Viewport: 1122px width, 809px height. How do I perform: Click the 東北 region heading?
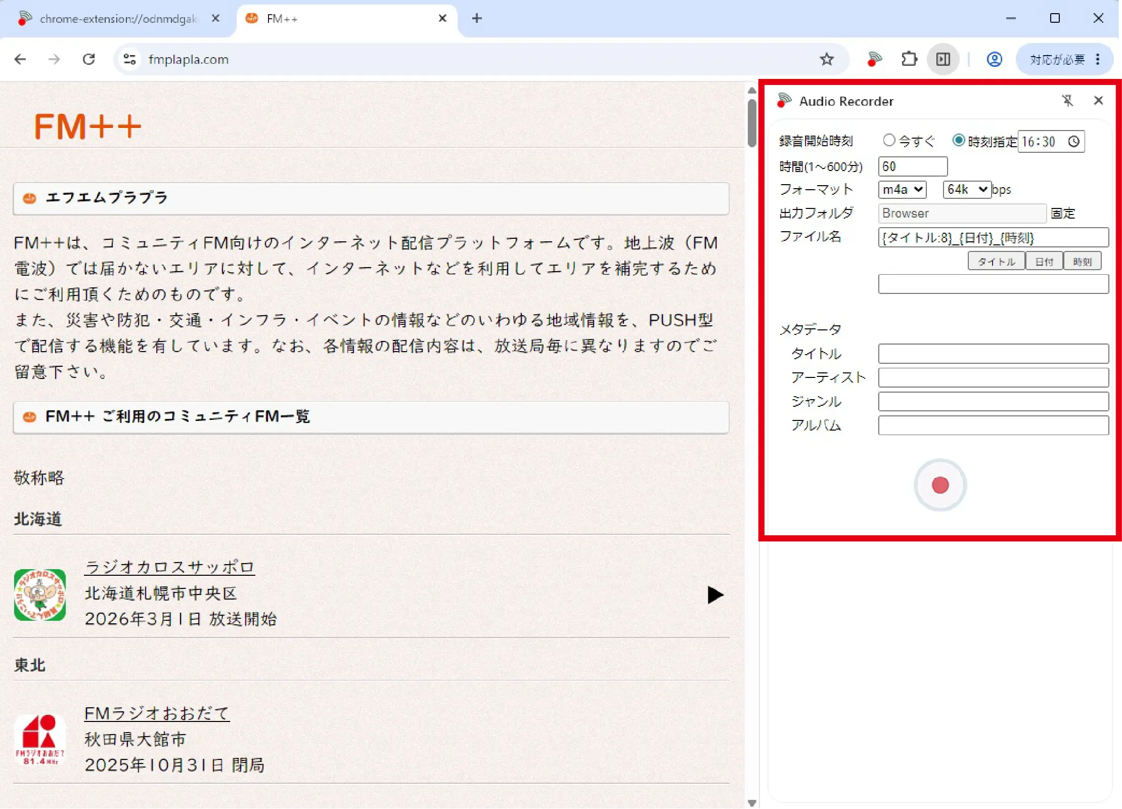tap(29, 665)
